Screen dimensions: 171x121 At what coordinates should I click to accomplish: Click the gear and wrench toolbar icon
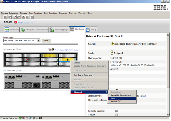click(x=19, y=17)
